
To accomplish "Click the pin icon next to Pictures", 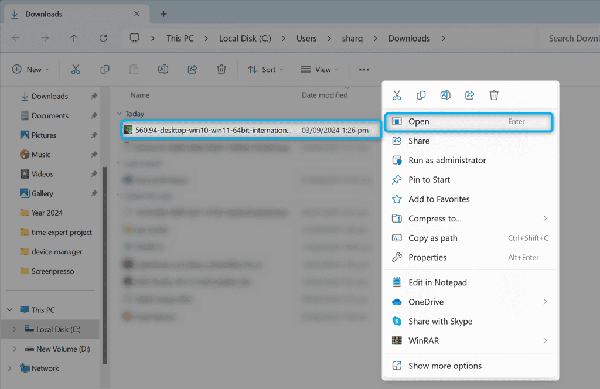I will pyautogui.click(x=94, y=135).
